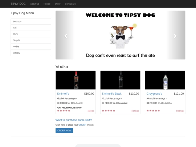Click the Smirnoff's Black bottle image

[121, 80]
